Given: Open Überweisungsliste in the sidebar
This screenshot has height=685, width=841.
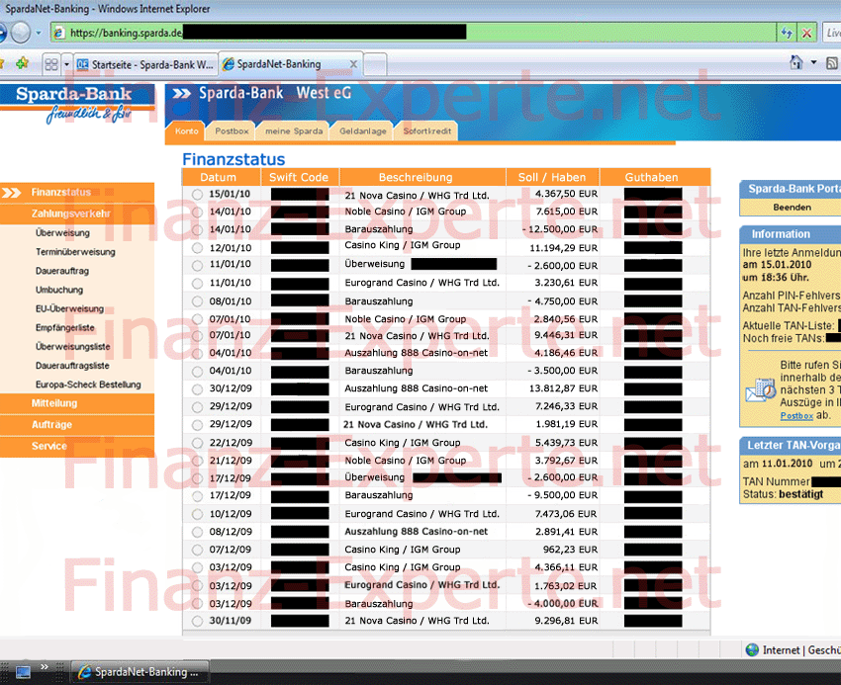Looking at the screenshot, I should pyautogui.click(x=73, y=347).
